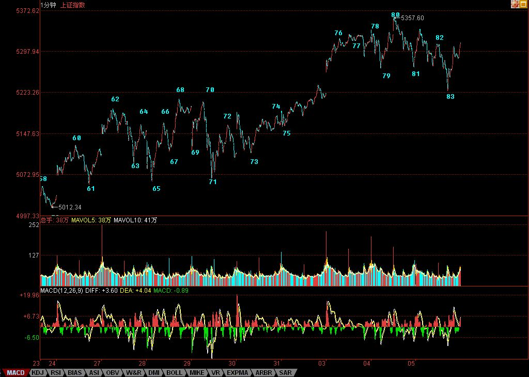This screenshot has width=529, height=377.
Task: Click the 5012.34 low price marker
Action: (70, 207)
